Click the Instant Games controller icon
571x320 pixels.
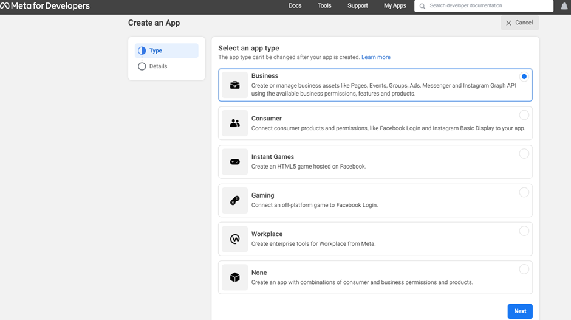235,162
